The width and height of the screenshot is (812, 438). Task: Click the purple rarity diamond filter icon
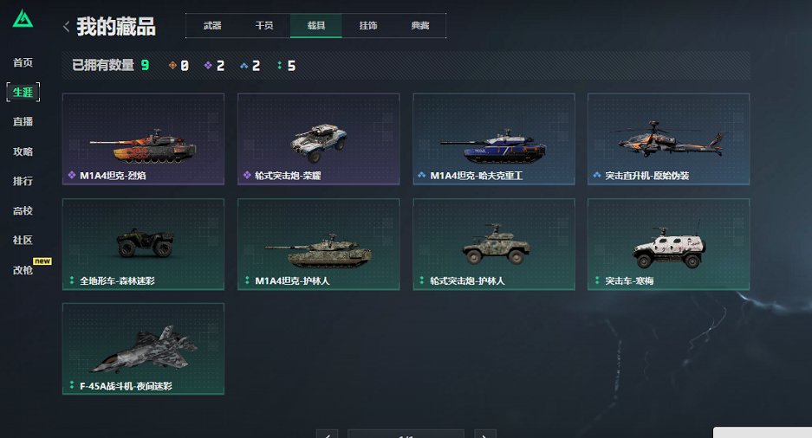pyautogui.click(x=208, y=65)
